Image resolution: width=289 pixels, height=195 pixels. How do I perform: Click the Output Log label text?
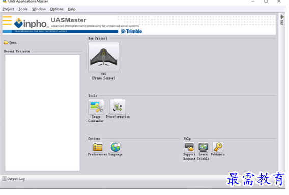16,179
